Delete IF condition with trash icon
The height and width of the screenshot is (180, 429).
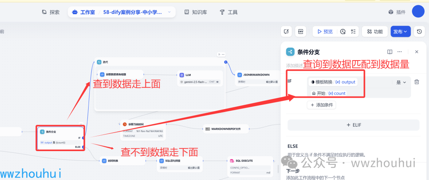(417, 82)
